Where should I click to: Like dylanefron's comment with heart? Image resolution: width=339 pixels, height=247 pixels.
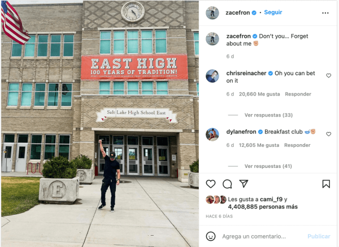329,134
